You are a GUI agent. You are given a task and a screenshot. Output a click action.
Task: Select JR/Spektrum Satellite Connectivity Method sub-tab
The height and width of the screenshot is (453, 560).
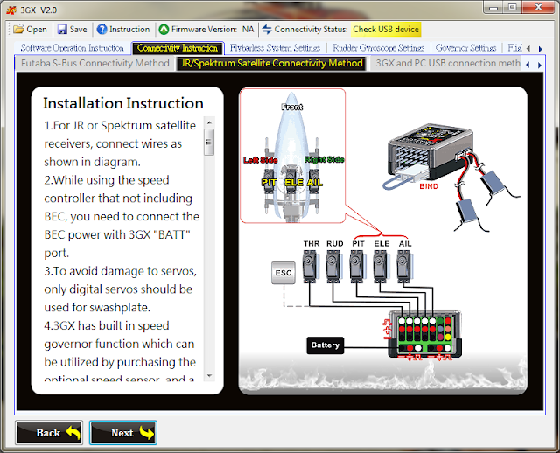[x=271, y=64]
